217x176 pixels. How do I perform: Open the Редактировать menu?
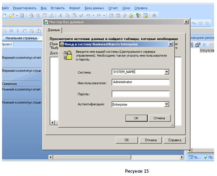tap(25, 8)
